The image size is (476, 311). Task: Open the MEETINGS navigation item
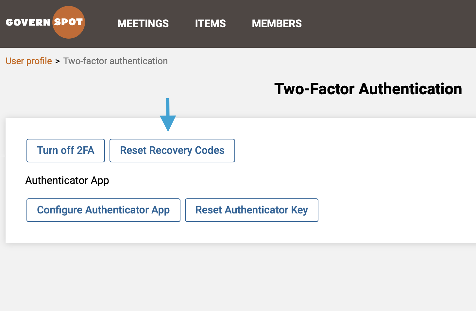tap(143, 24)
